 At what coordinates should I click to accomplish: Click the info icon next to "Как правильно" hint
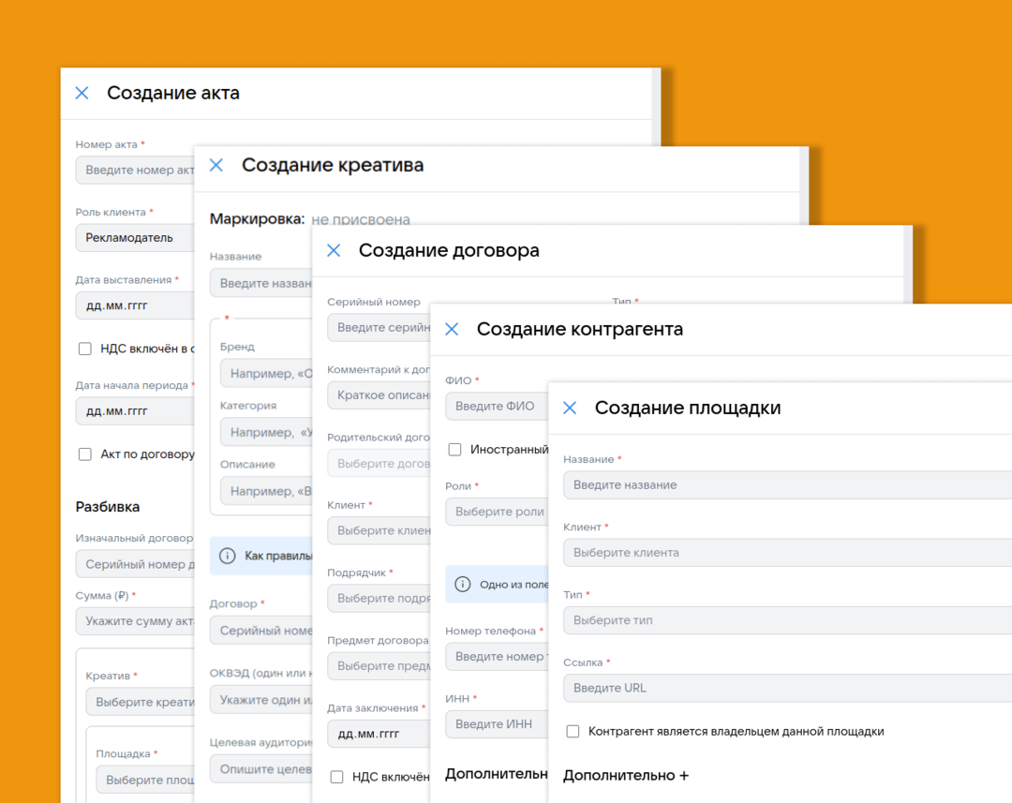click(228, 555)
